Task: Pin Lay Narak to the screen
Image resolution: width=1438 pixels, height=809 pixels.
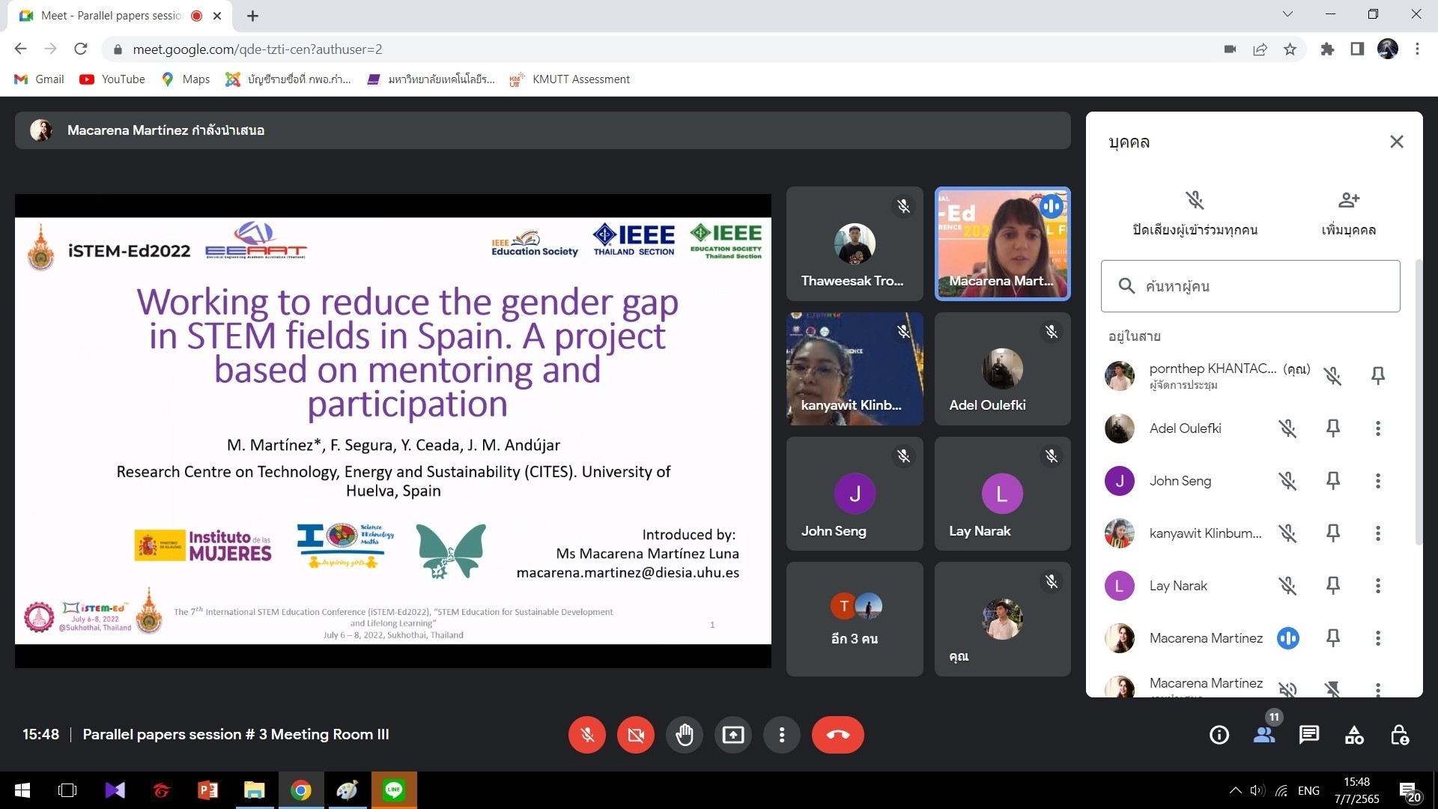Action: click(x=1333, y=586)
